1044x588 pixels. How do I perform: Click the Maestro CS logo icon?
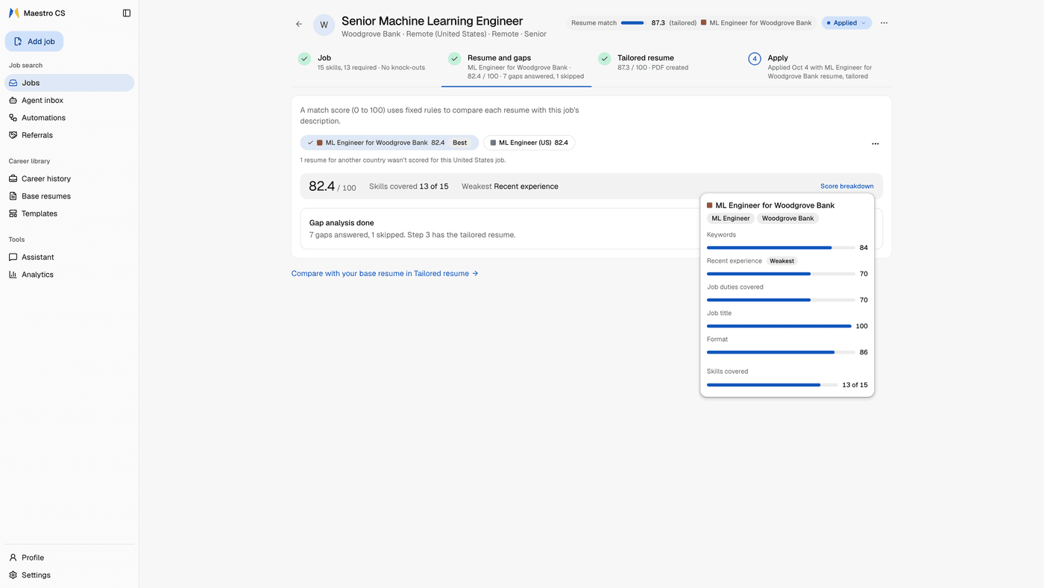pyautogui.click(x=14, y=13)
